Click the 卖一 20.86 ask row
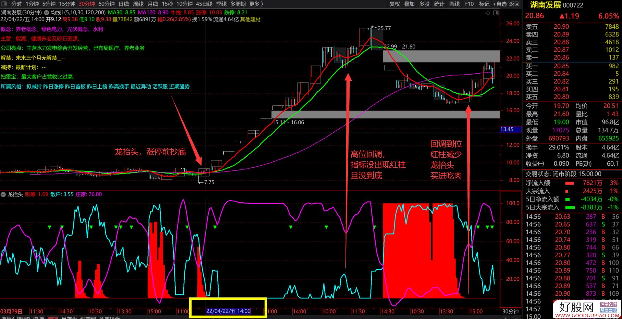Screen dimensions: 622x319 pos(572,58)
